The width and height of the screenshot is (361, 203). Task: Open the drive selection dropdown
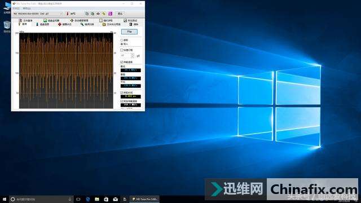coord(38,14)
